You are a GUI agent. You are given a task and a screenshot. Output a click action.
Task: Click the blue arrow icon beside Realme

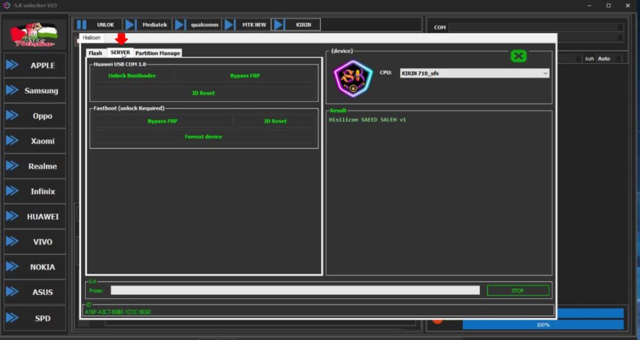[x=12, y=166]
